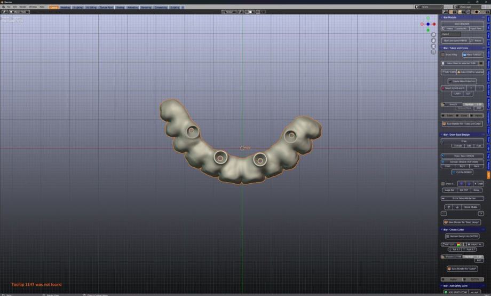Open the editor type dropdown

pos(4,12)
